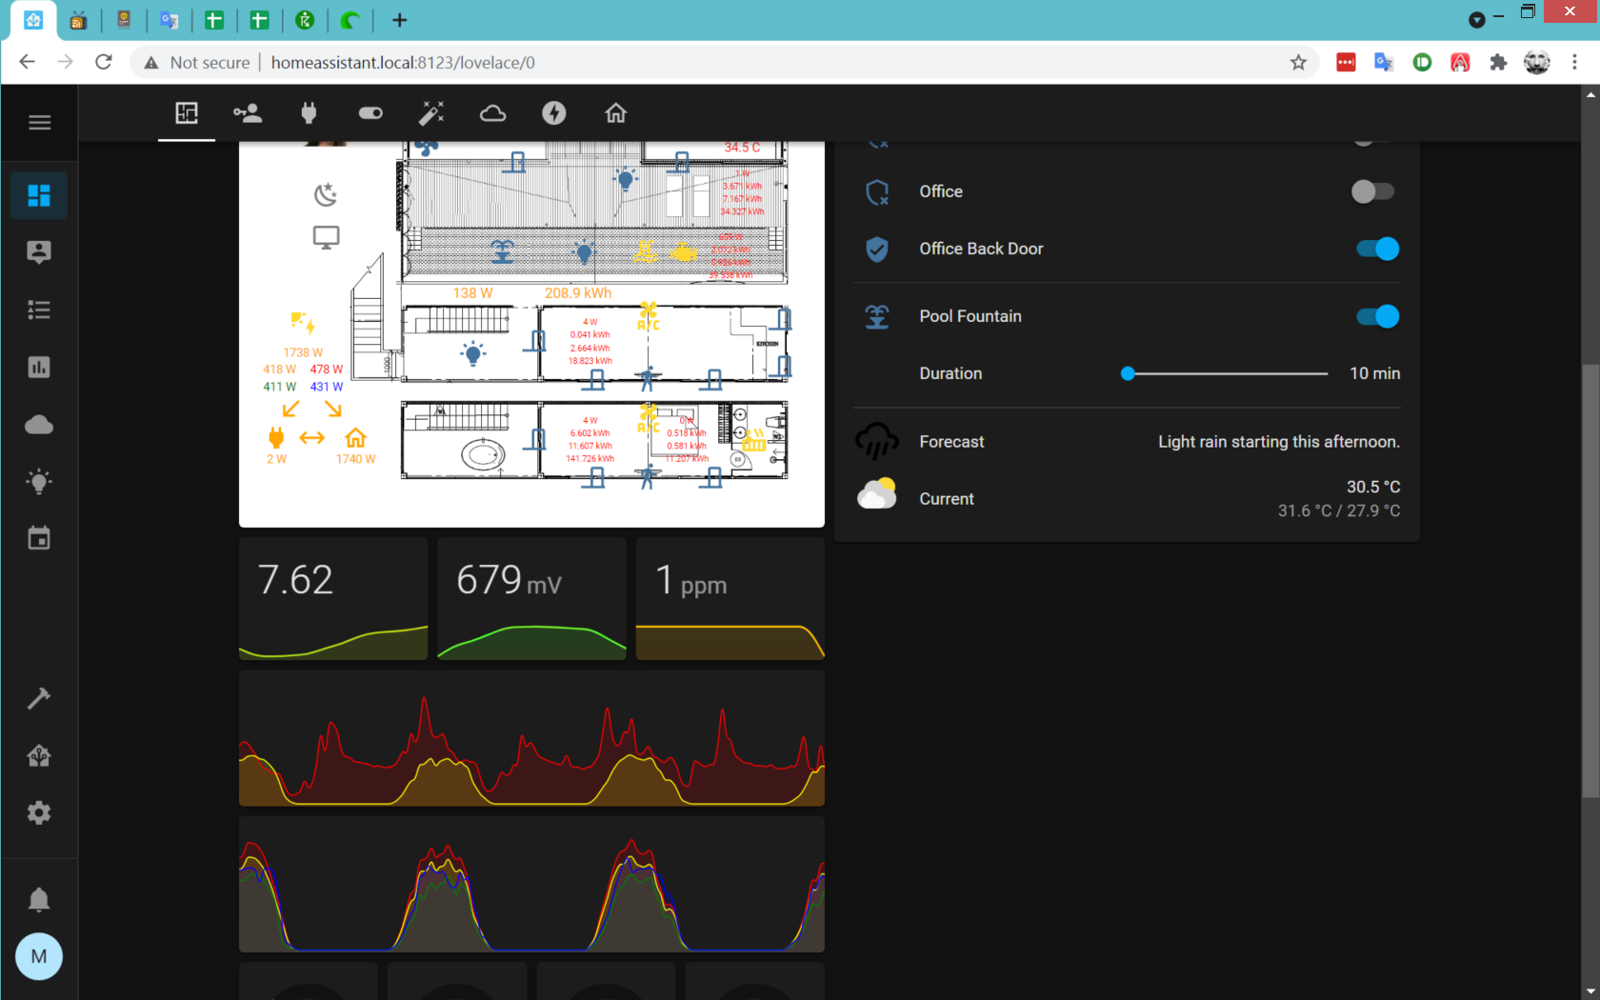This screenshot has height=1000, width=1600.
Task: Open the Current weather entity row
Action: [1127, 499]
